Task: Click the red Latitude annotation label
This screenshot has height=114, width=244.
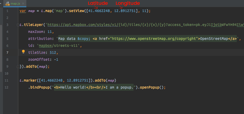Action: (x=98, y=3)
